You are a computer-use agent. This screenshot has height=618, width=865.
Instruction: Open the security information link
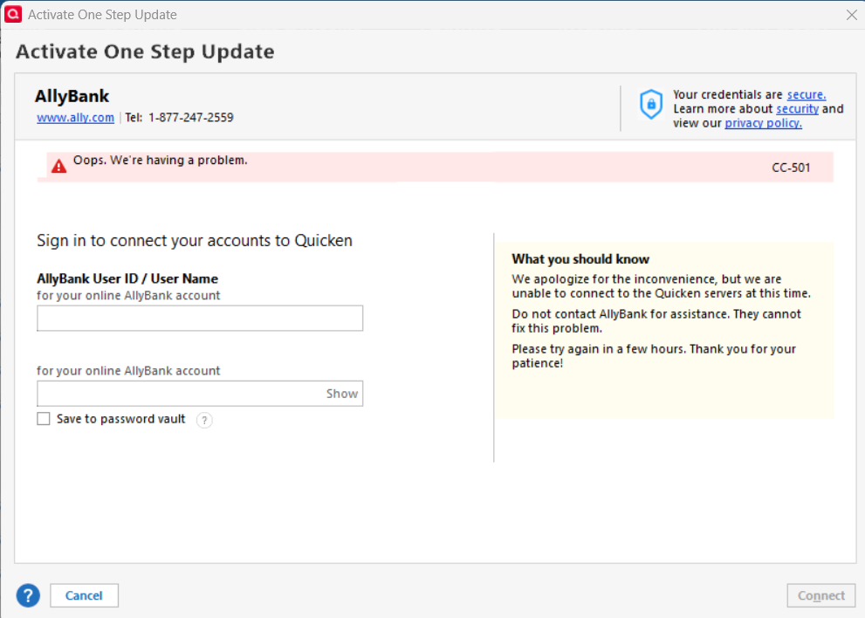tap(797, 109)
